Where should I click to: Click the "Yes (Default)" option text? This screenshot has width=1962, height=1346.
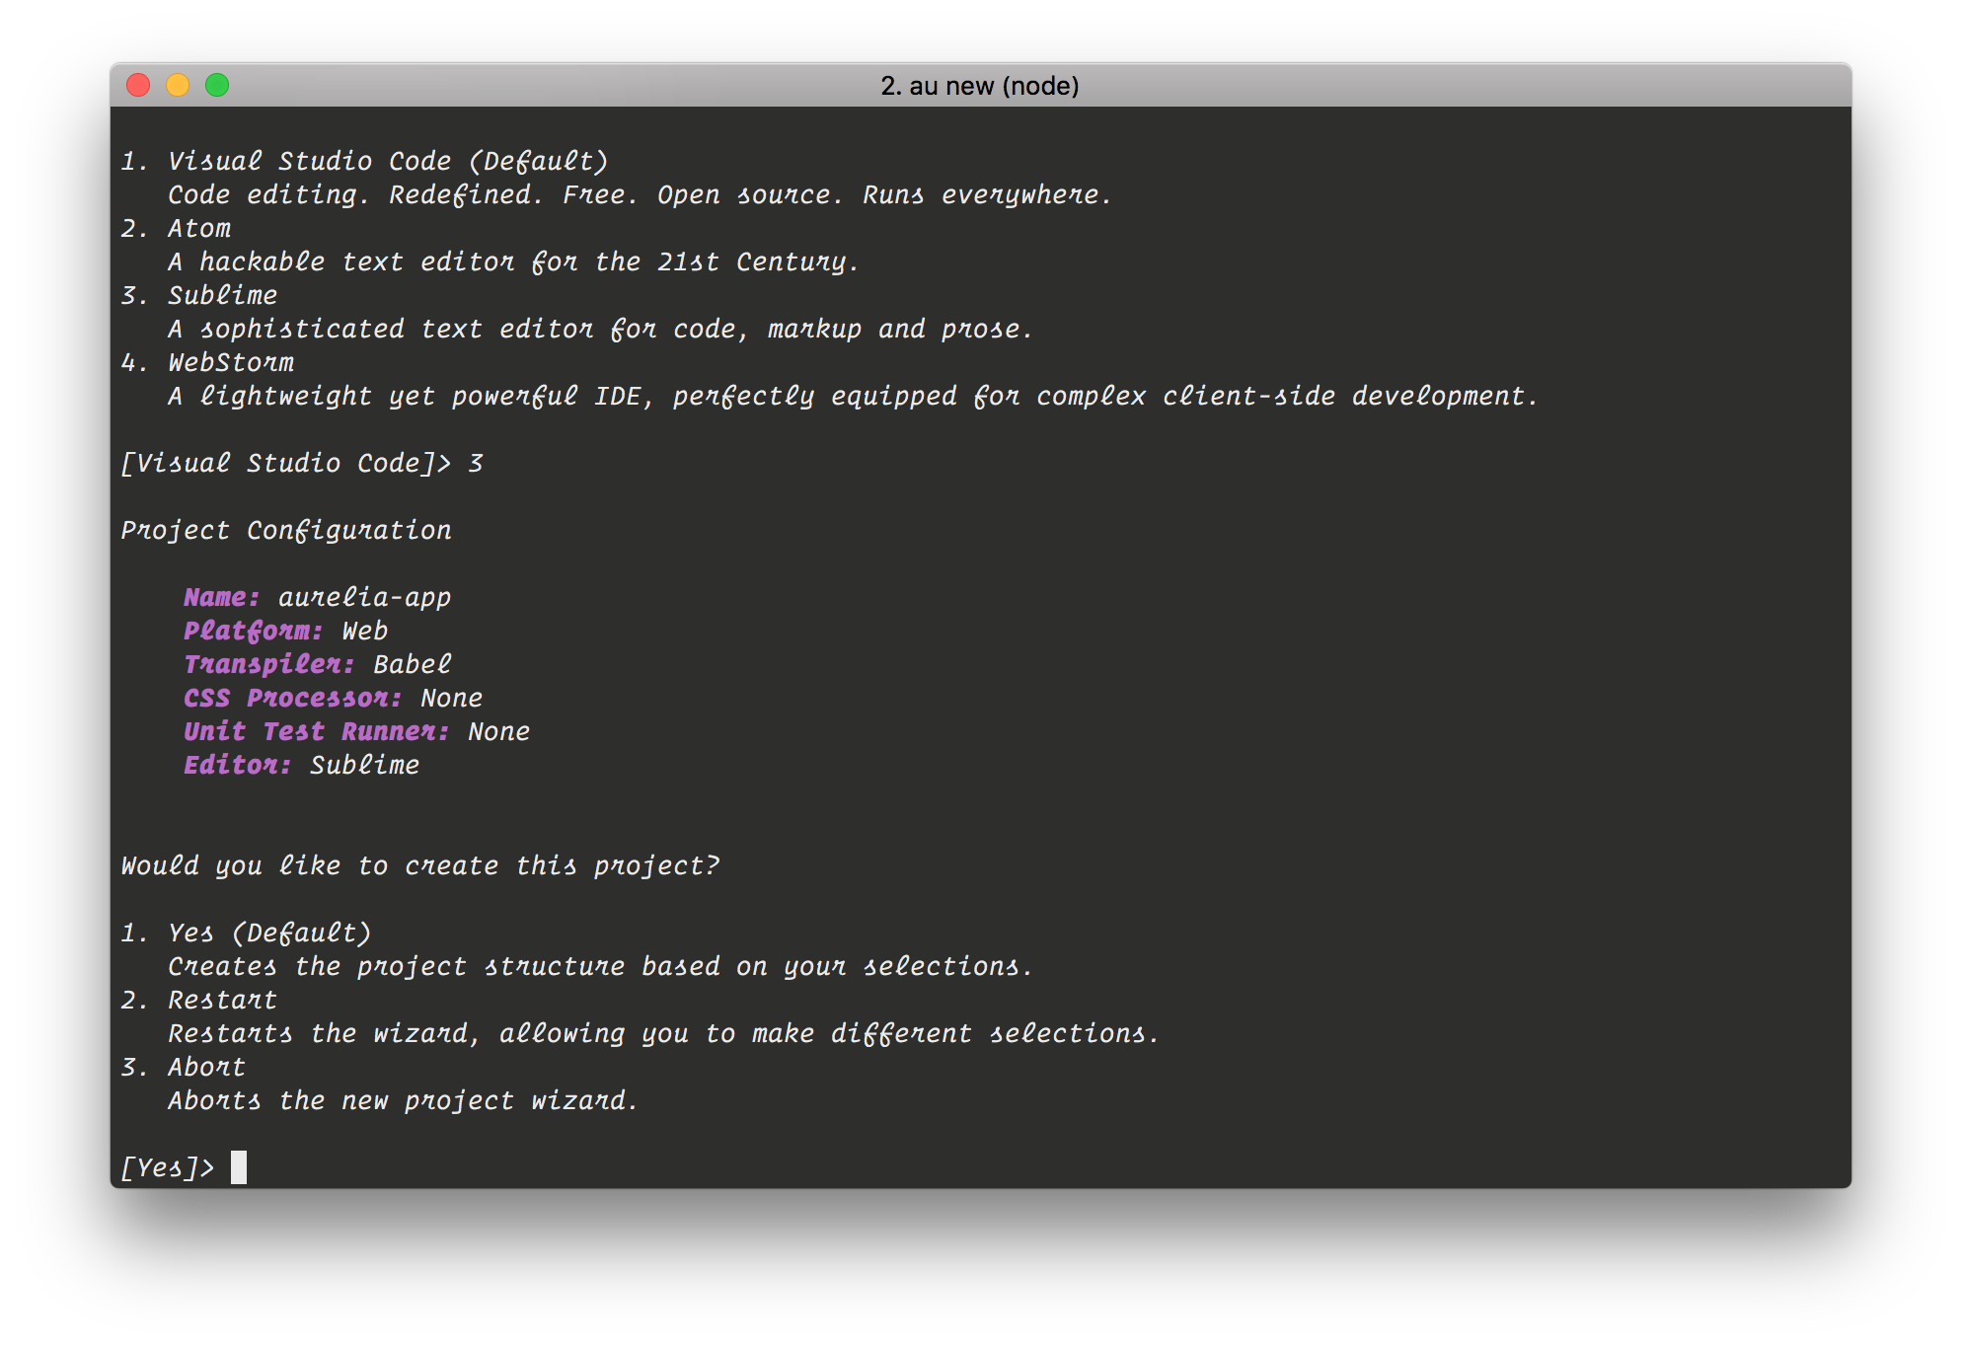tap(269, 933)
